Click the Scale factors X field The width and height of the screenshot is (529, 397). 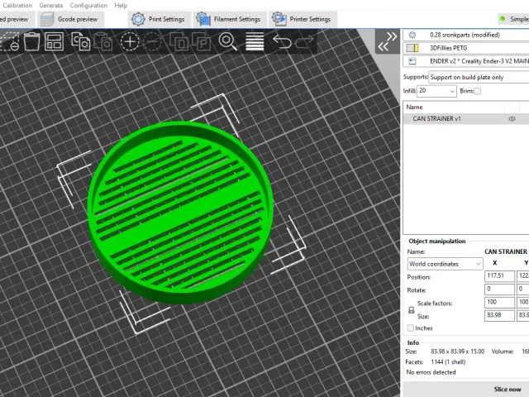click(499, 302)
